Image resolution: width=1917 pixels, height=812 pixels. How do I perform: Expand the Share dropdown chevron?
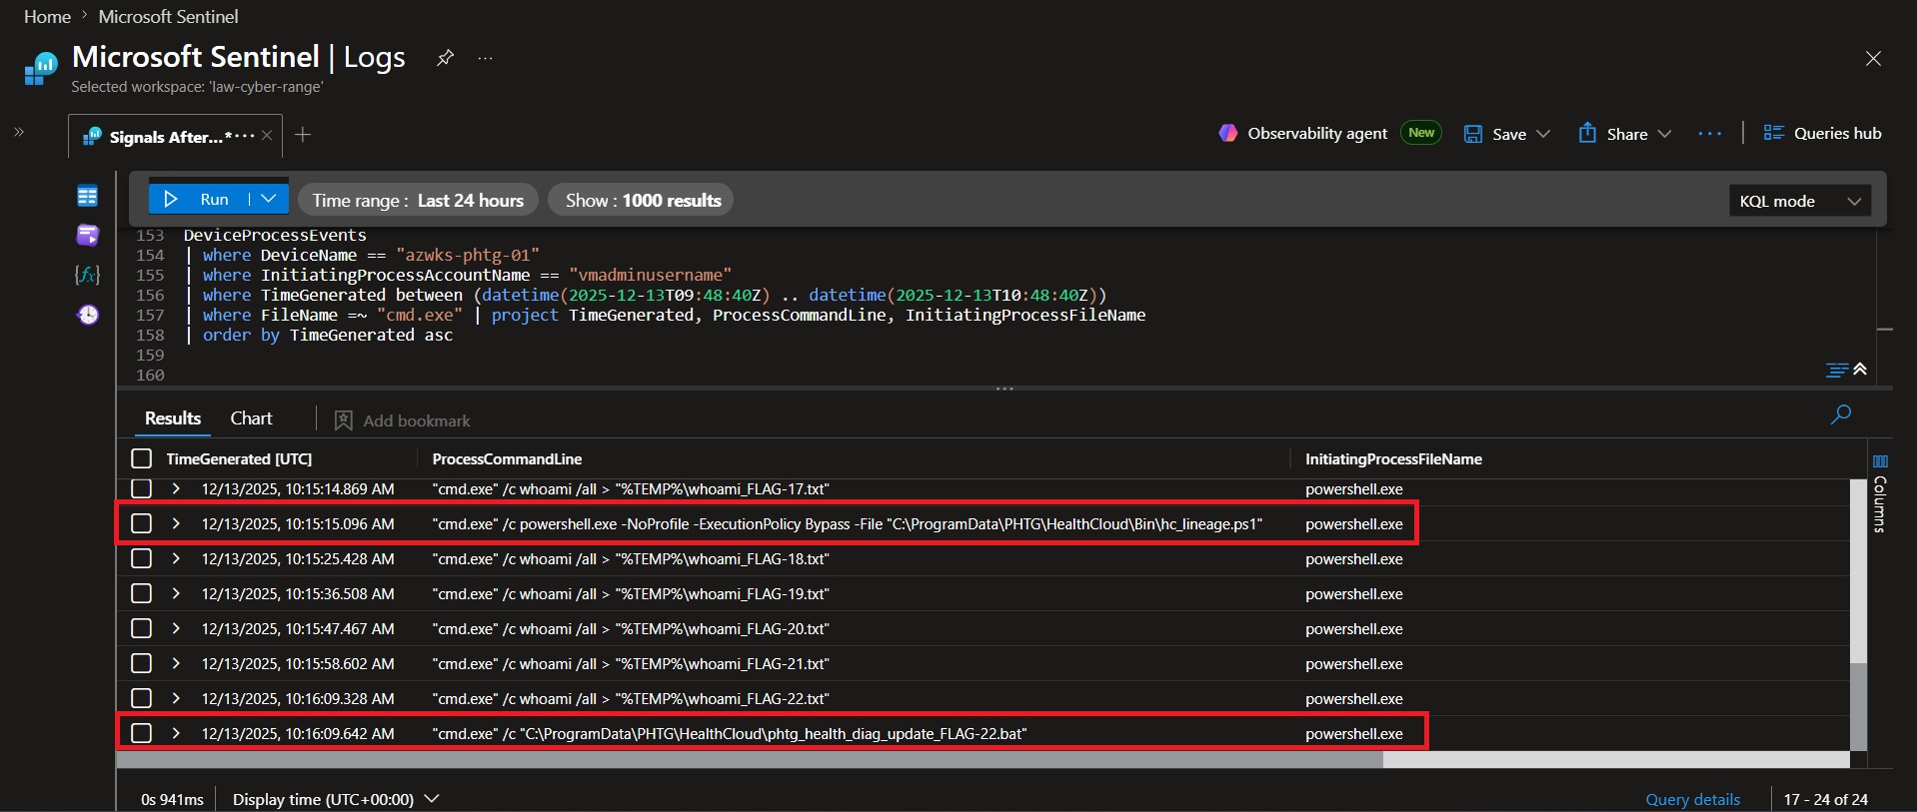(x=1664, y=134)
